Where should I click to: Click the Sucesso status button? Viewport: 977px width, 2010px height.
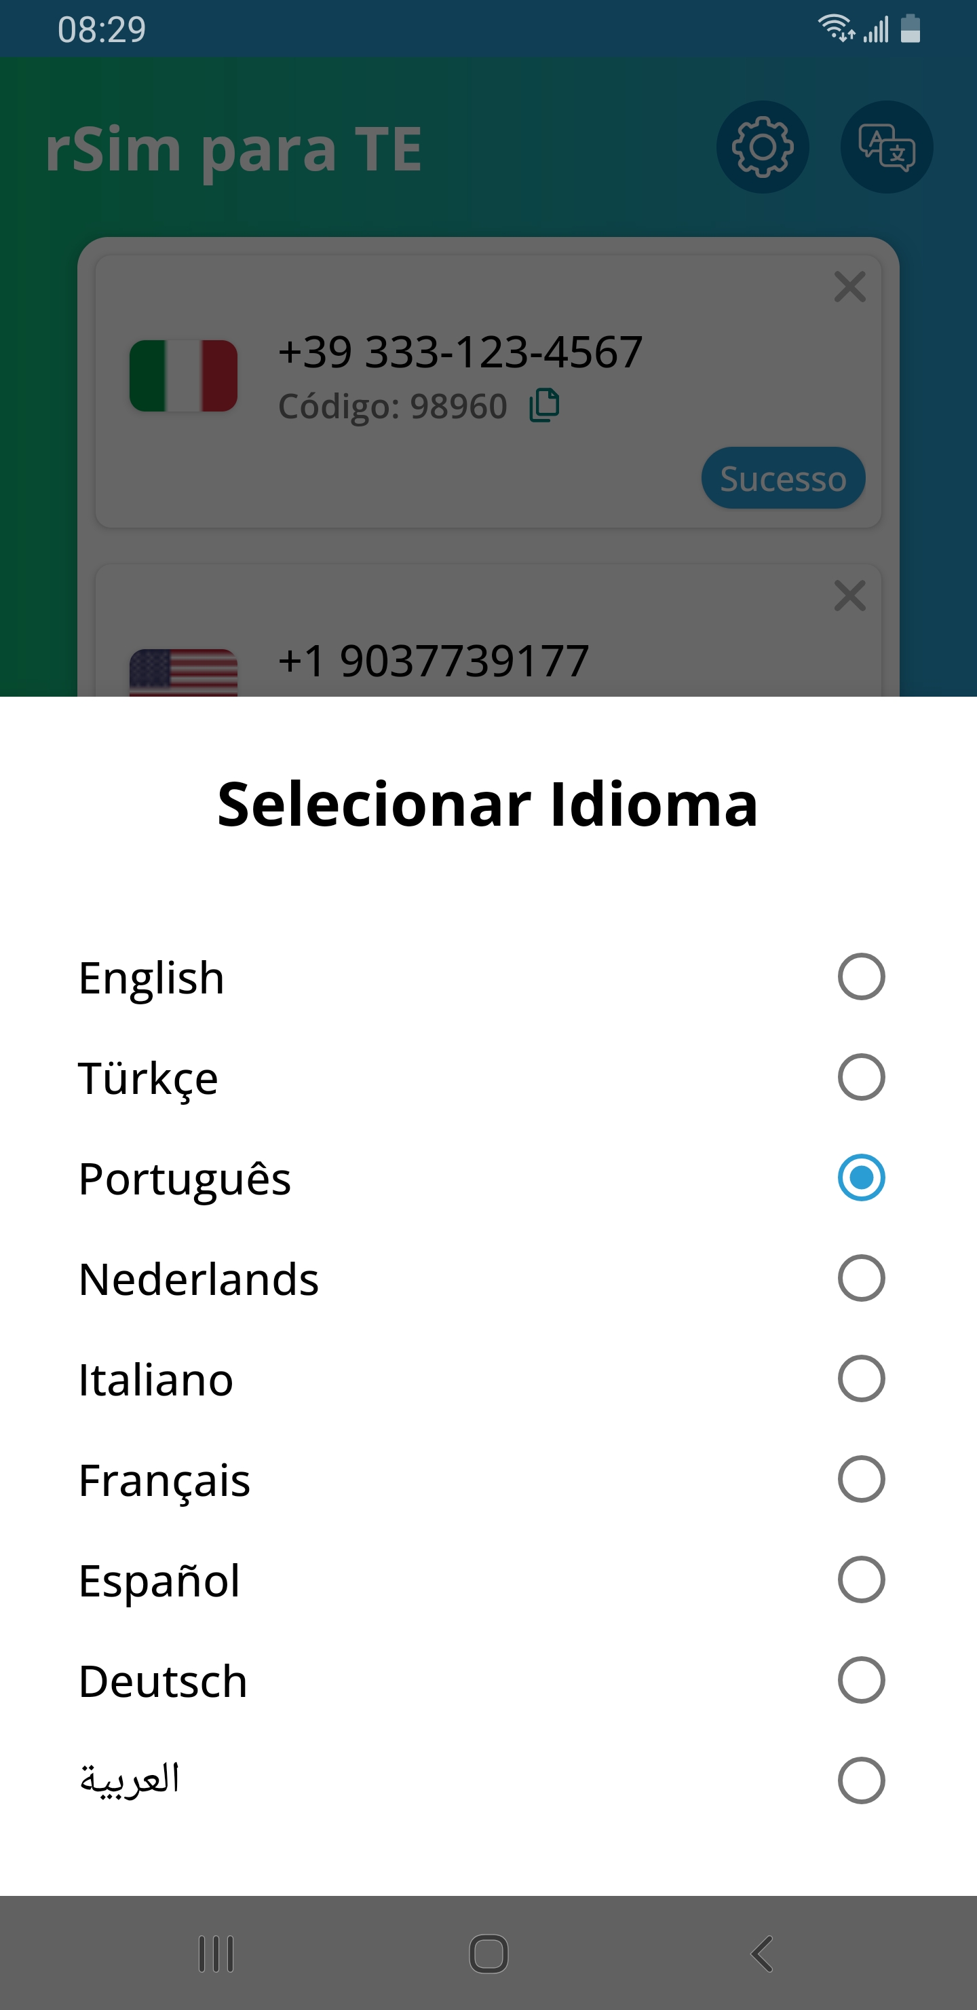[783, 478]
